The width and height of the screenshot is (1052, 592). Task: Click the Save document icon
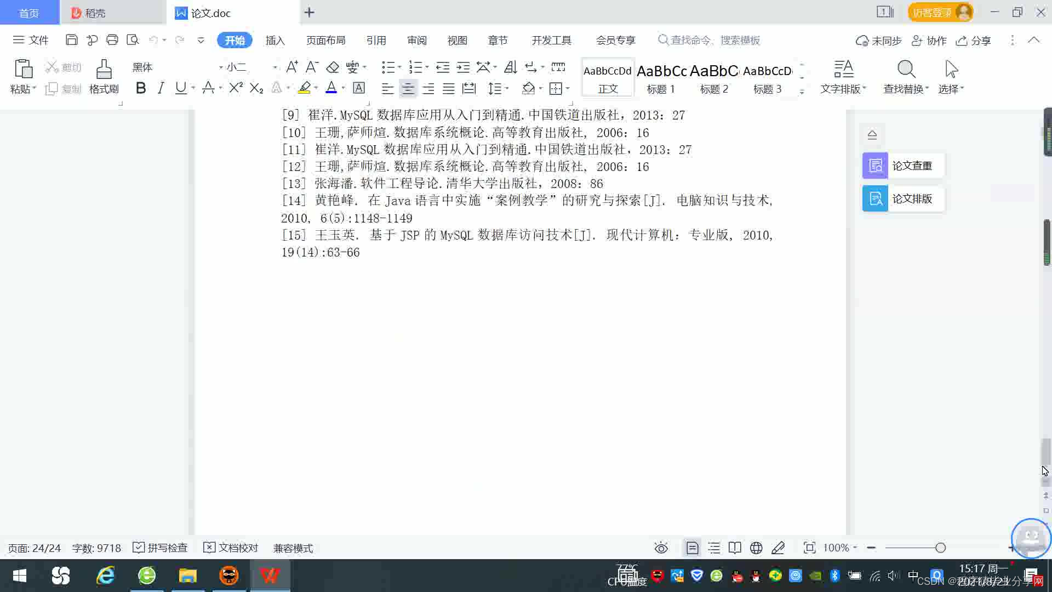71,40
